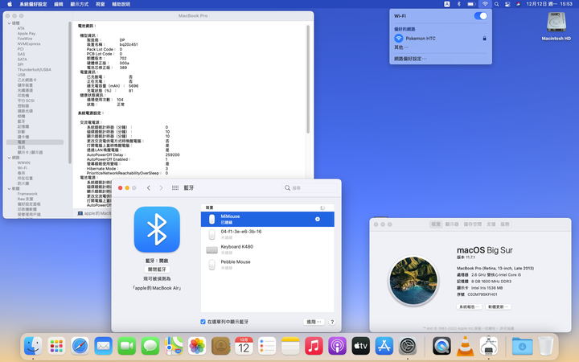
Task: Click the help question mark button
Action: pyautogui.click(x=332, y=322)
